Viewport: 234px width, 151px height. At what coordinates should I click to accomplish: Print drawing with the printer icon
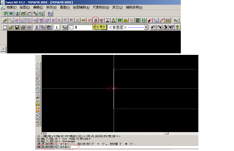click(23, 27)
